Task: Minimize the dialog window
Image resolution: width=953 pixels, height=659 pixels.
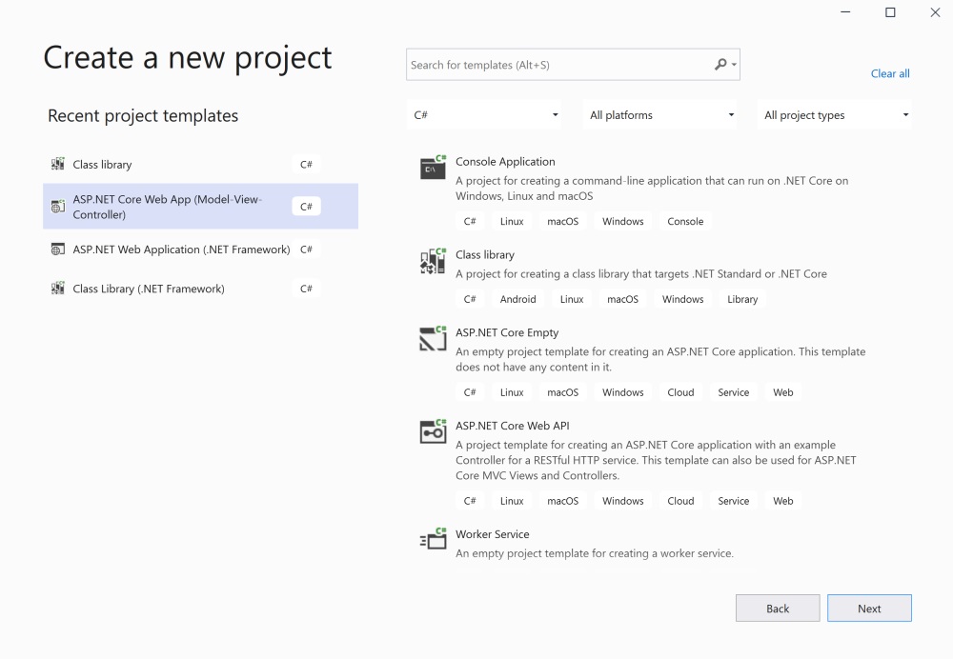Action: pyautogui.click(x=845, y=12)
